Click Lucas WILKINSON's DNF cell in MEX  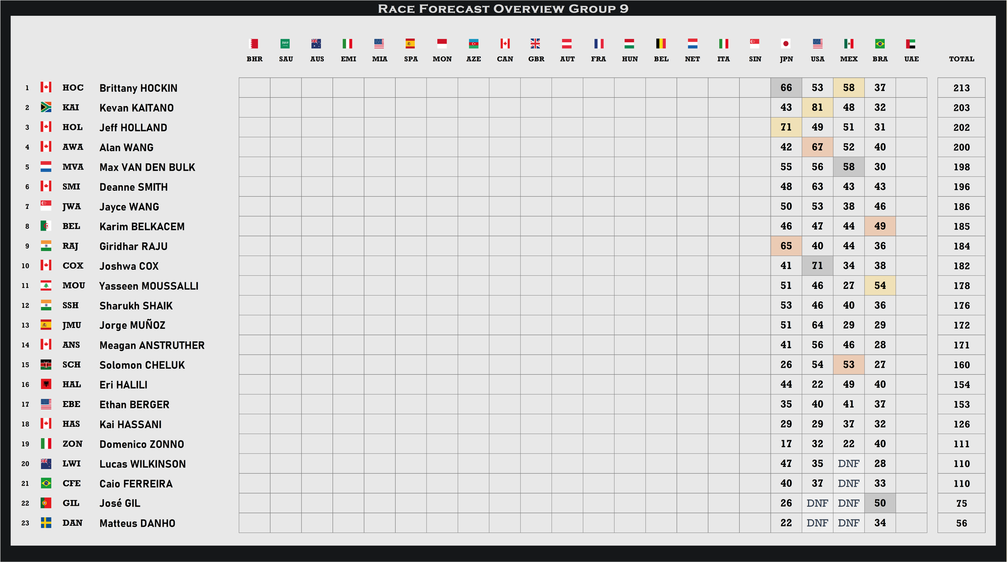coord(848,463)
